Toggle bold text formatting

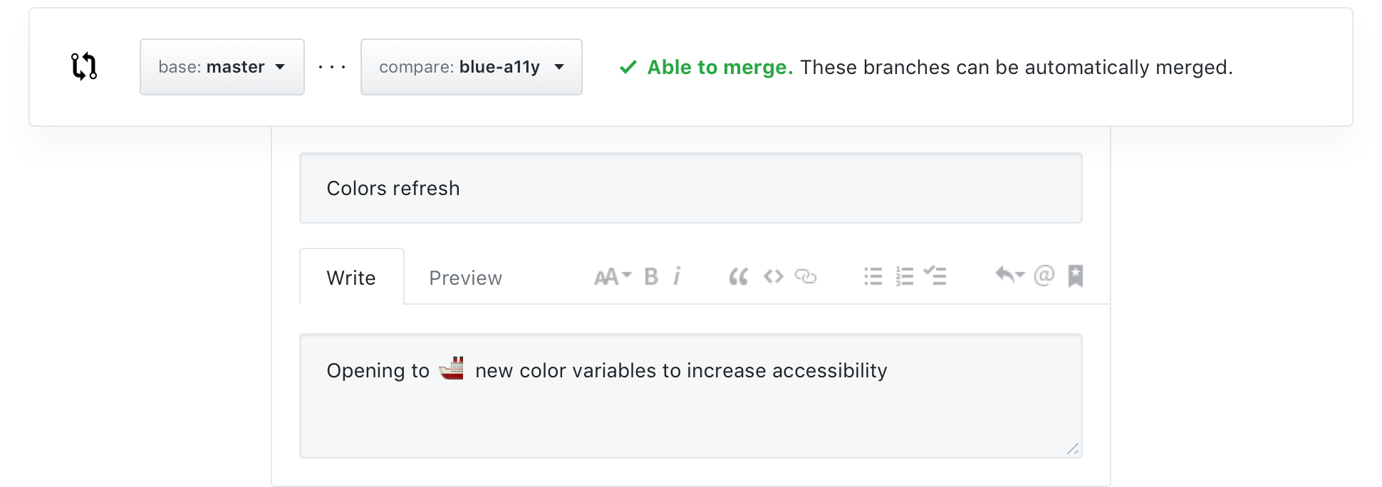tap(651, 276)
